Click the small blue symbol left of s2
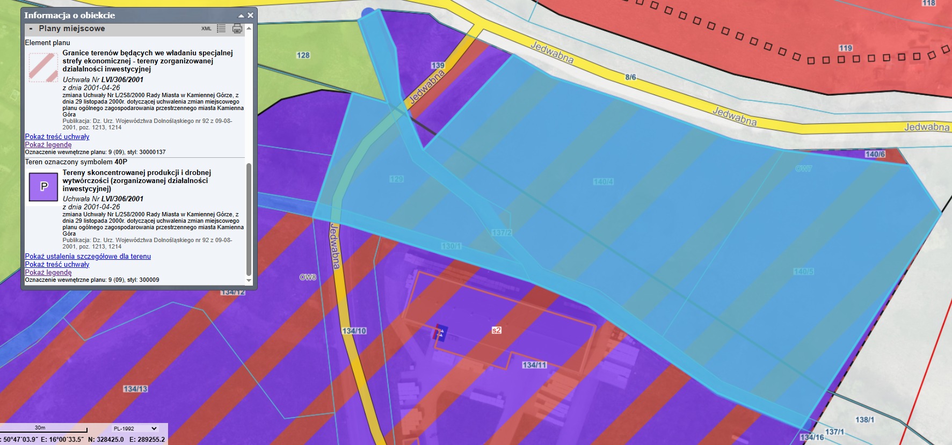Screen dimensions: 952x445 tap(440, 333)
